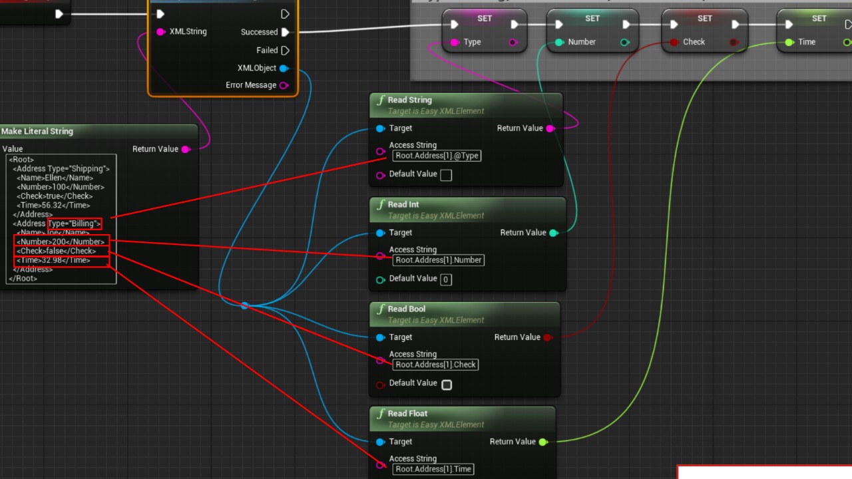The width and height of the screenshot is (852, 479).
Task: Click Read Int Default Value field showing 0
Action: [x=446, y=279]
